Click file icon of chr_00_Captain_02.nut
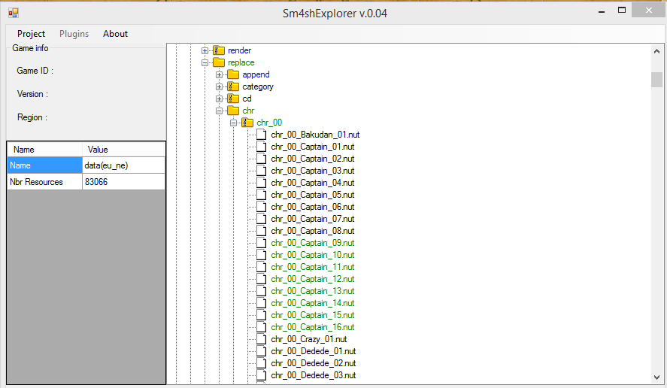The width and height of the screenshot is (667, 388). point(262,159)
